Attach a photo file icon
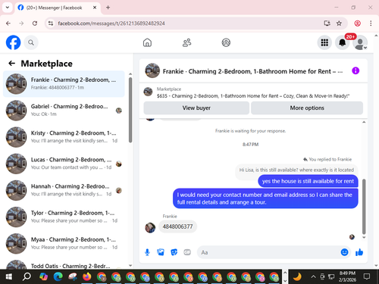 pos(161,252)
